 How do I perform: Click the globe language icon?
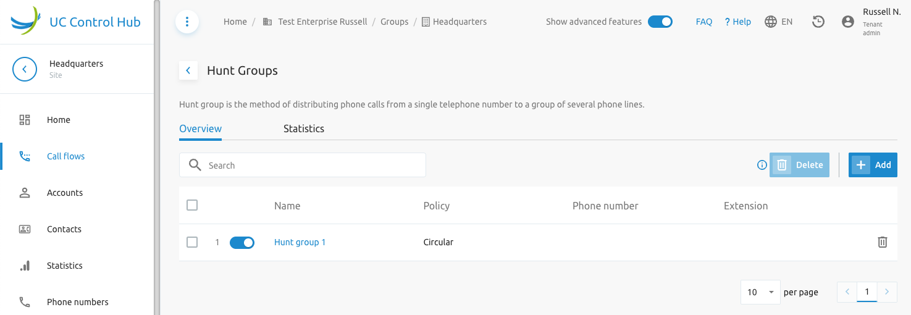771,22
